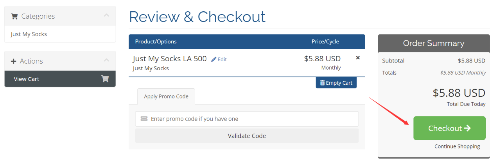The height and width of the screenshot is (164, 497).
Task: Open the Just My Socks category
Action: 29,34
